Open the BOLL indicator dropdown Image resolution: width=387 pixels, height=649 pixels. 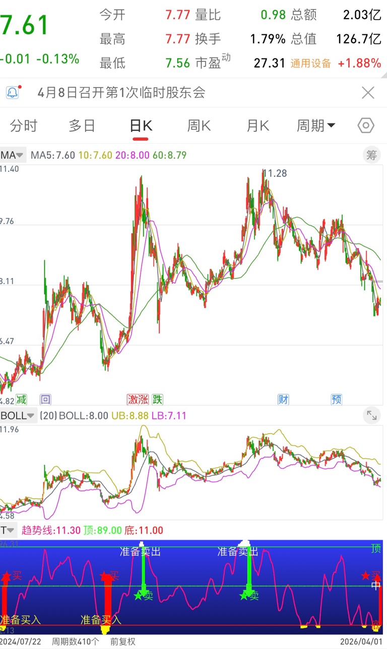click(18, 416)
